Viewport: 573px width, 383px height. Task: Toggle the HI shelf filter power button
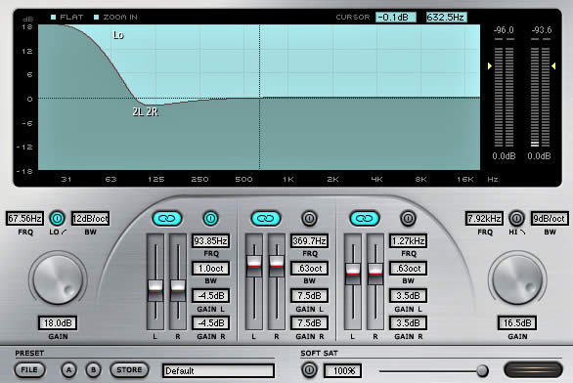tap(516, 218)
